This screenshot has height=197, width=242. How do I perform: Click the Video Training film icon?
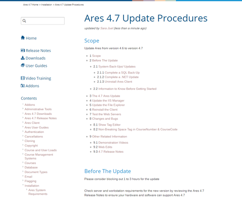23,78
